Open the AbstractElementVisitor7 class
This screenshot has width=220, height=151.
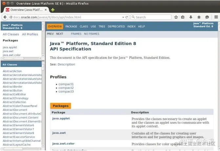click(18, 129)
